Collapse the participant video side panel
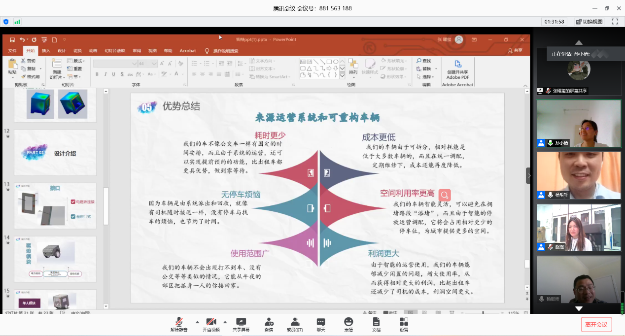The width and height of the screenshot is (625, 336). point(529,175)
